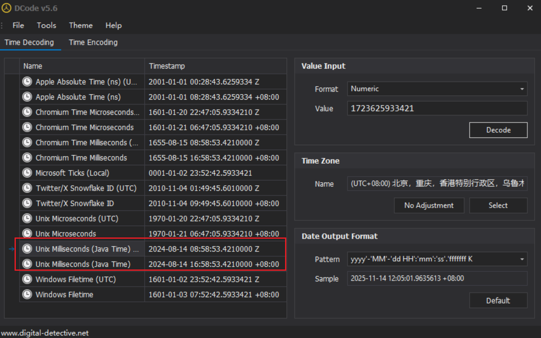
Task: Click the No Adjustment button
Action: click(429, 205)
